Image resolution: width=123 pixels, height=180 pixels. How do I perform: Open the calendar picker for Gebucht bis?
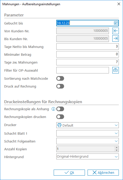[116, 23]
